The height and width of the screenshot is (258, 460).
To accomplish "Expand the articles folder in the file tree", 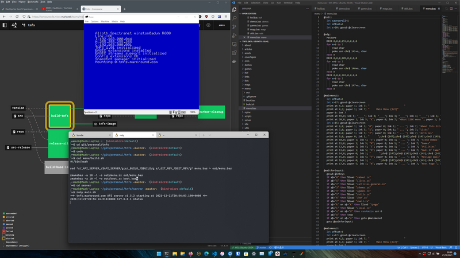I will click(x=248, y=49).
